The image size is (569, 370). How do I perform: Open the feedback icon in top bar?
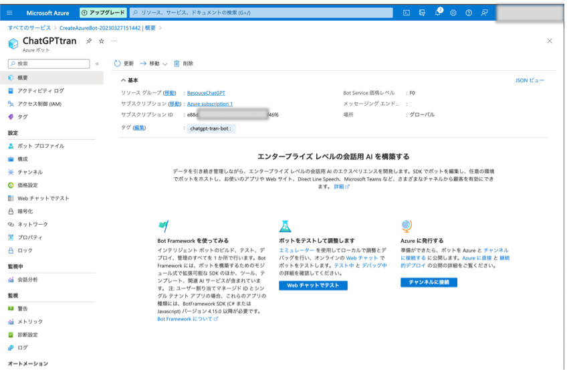[x=485, y=13]
